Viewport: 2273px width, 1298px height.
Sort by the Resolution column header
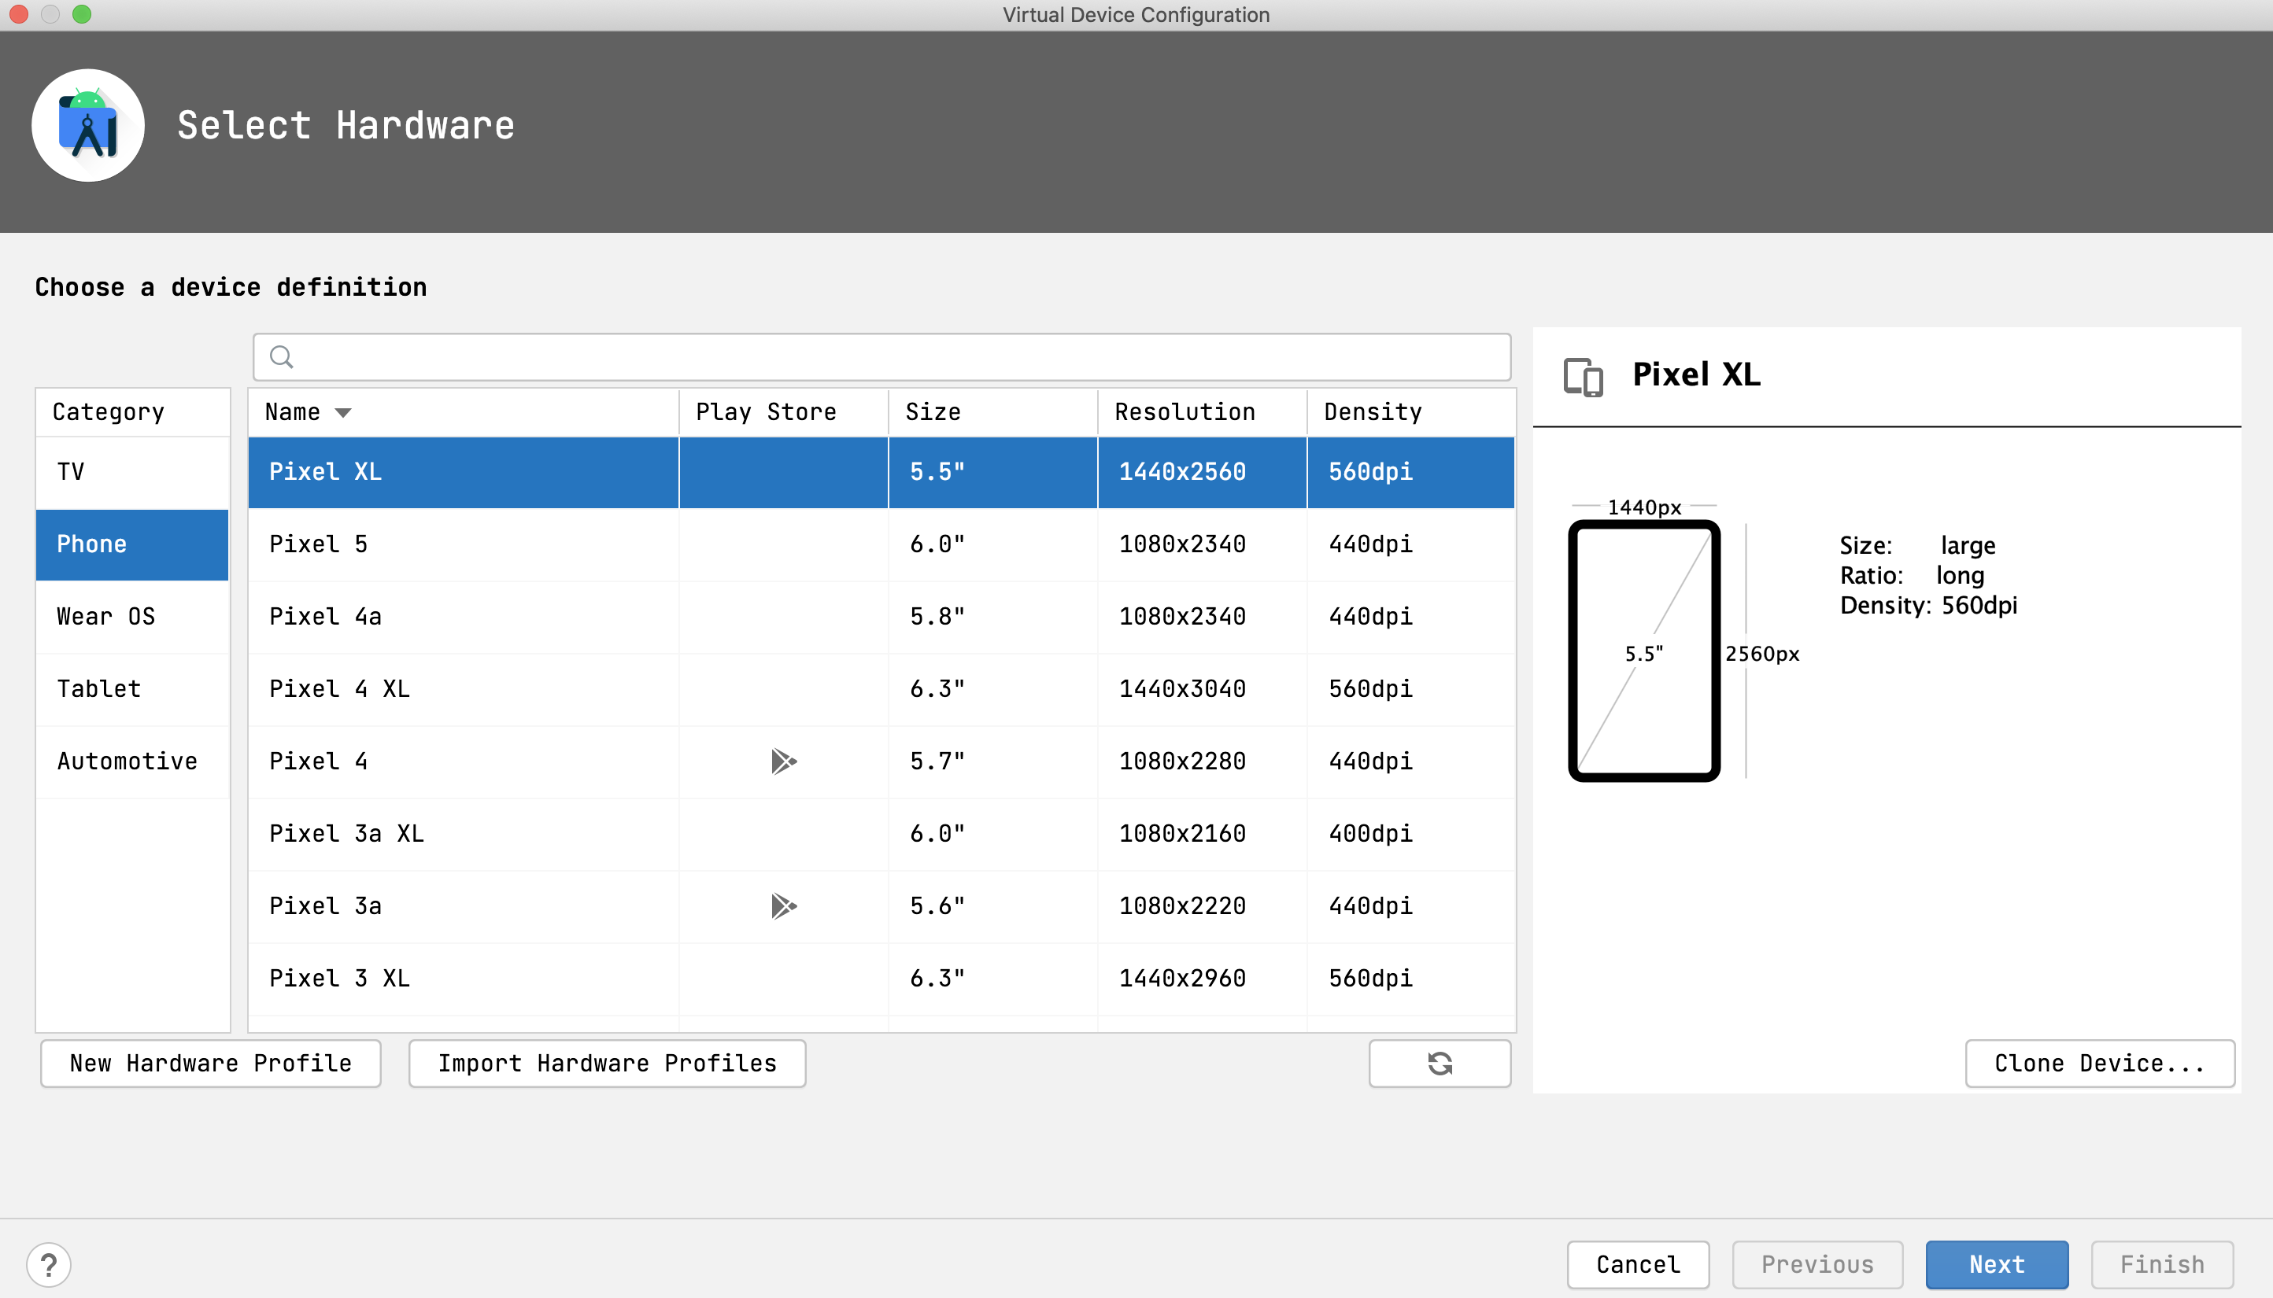[1202, 412]
